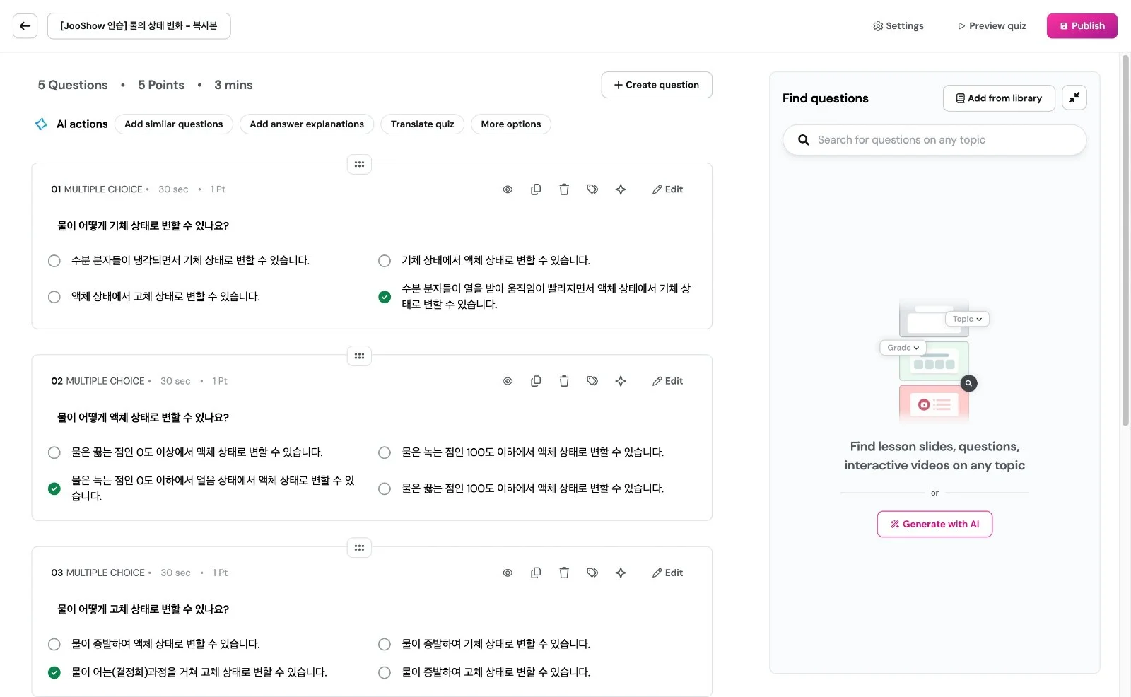Open quiz Settings
Image resolution: width=1131 pixels, height=697 pixels.
[898, 25]
